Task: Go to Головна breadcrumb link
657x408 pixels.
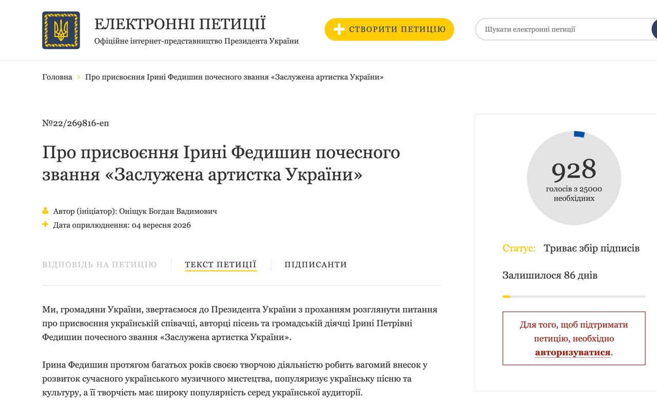Action: [57, 77]
